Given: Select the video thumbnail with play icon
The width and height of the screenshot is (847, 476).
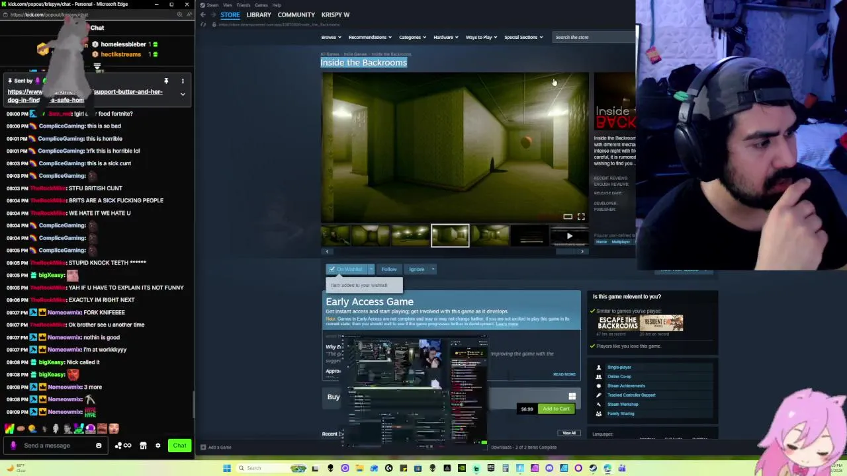Looking at the screenshot, I should (x=569, y=236).
